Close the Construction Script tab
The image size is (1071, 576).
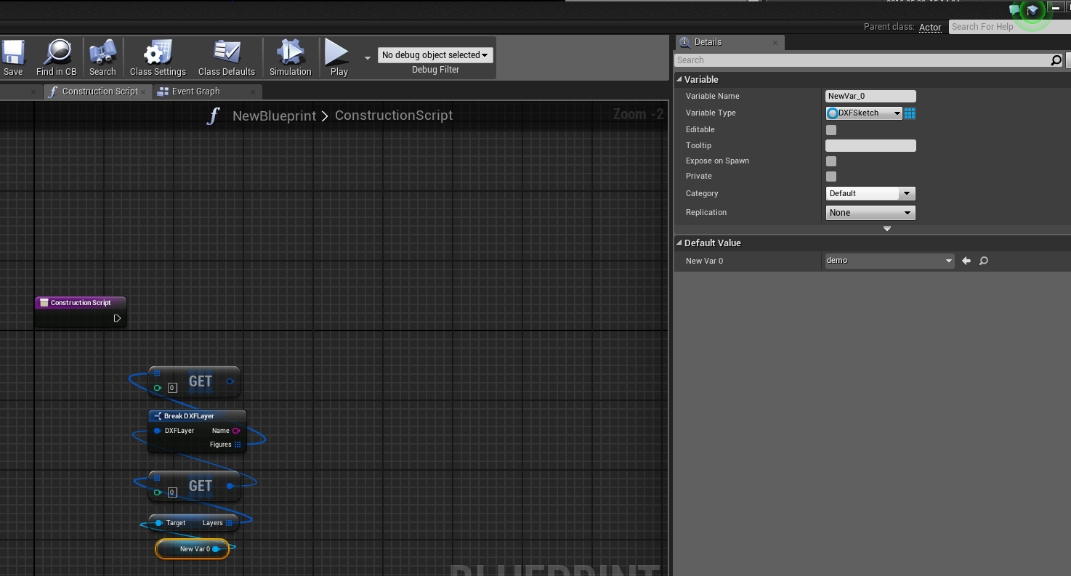144,92
